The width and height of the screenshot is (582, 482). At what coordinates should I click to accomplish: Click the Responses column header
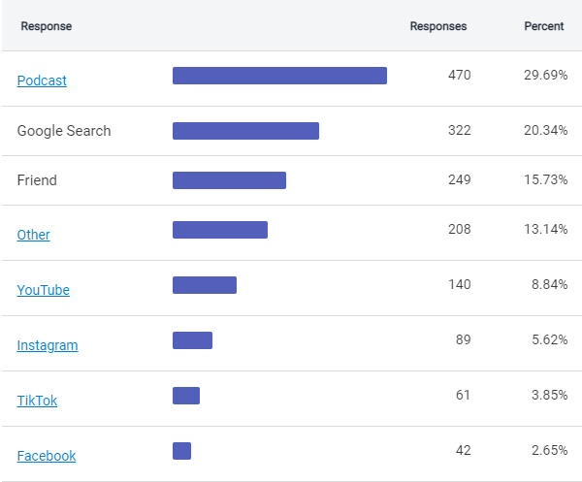pyautogui.click(x=437, y=26)
